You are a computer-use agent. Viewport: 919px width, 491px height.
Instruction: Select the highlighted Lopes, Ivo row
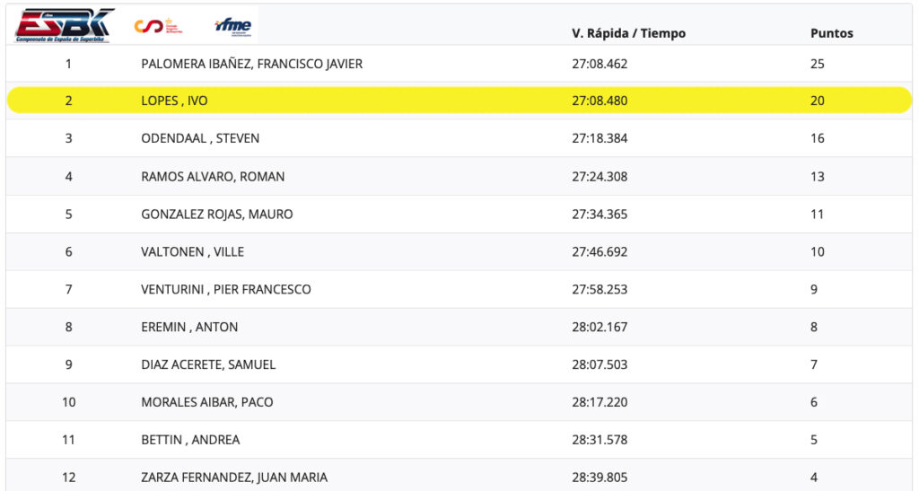[174, 101]
